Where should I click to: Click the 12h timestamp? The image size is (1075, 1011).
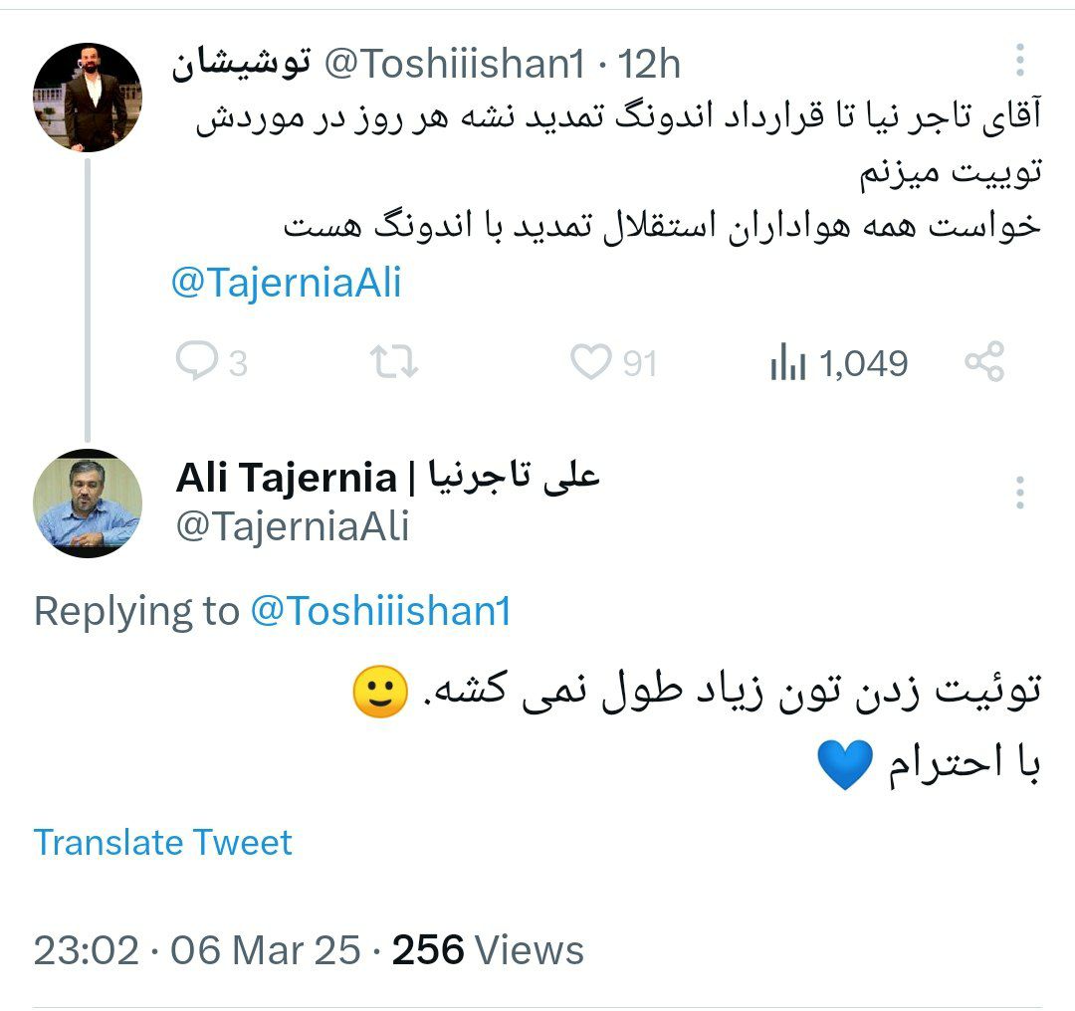[650, 65]
